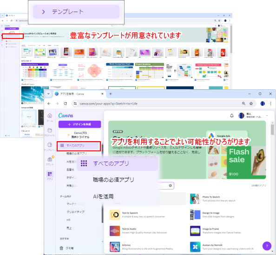Open Team Standup Meeting template in back window

pyautogui.click(x=35, y=71)
